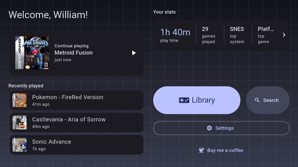The image size is (298, 167).
Task: Click the 1h ago timestamp
Action: tap(39, 149)
